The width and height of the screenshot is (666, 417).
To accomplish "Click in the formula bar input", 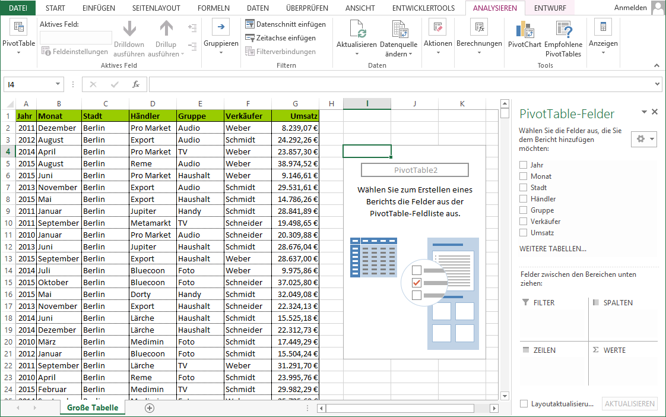I will (404, 84).
